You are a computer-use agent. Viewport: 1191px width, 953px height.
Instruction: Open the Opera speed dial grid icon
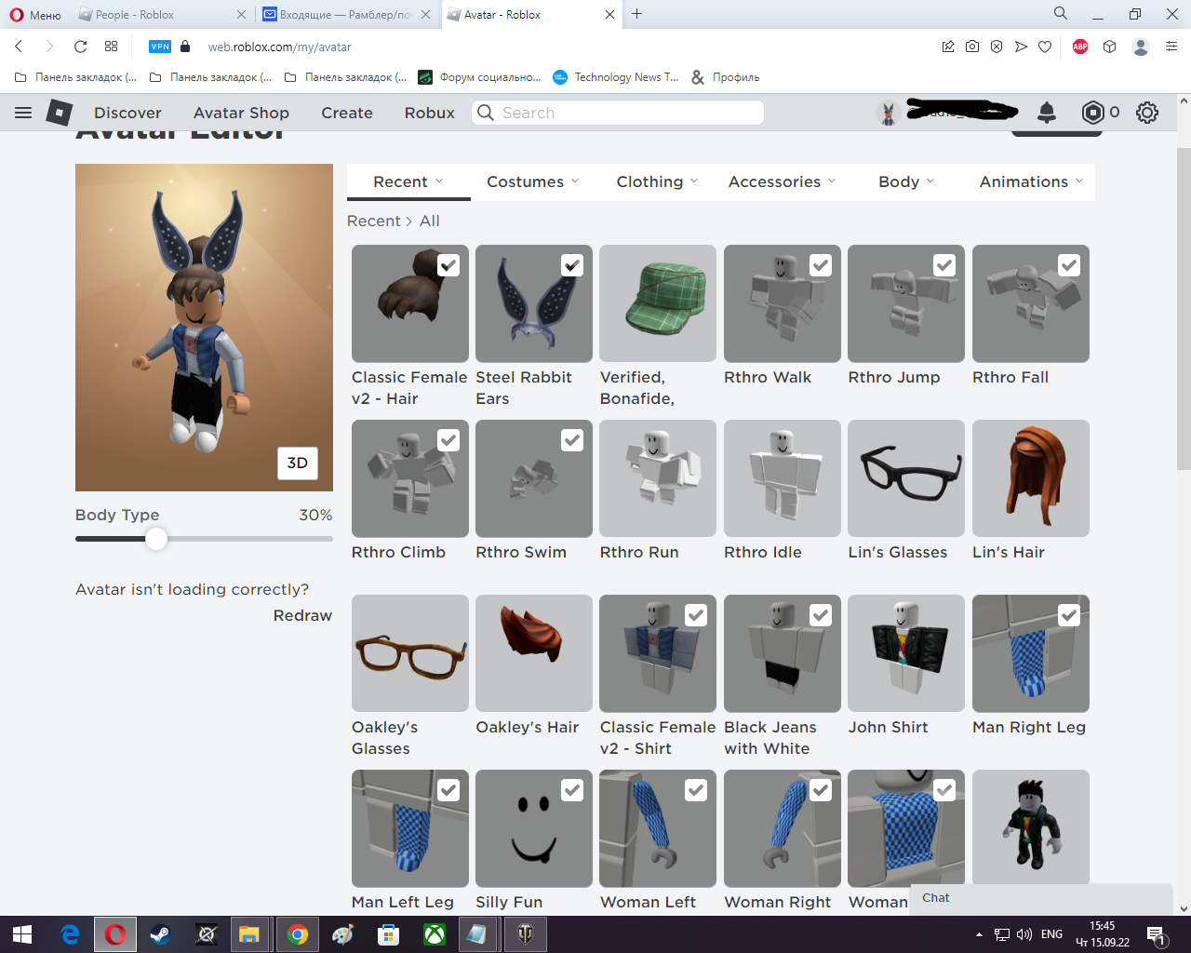(x=111, y=47)
